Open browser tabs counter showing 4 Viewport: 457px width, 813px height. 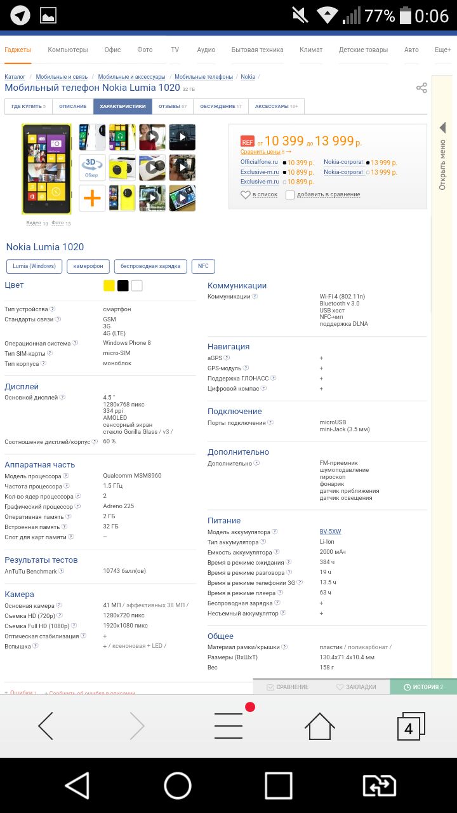(410, 726)
